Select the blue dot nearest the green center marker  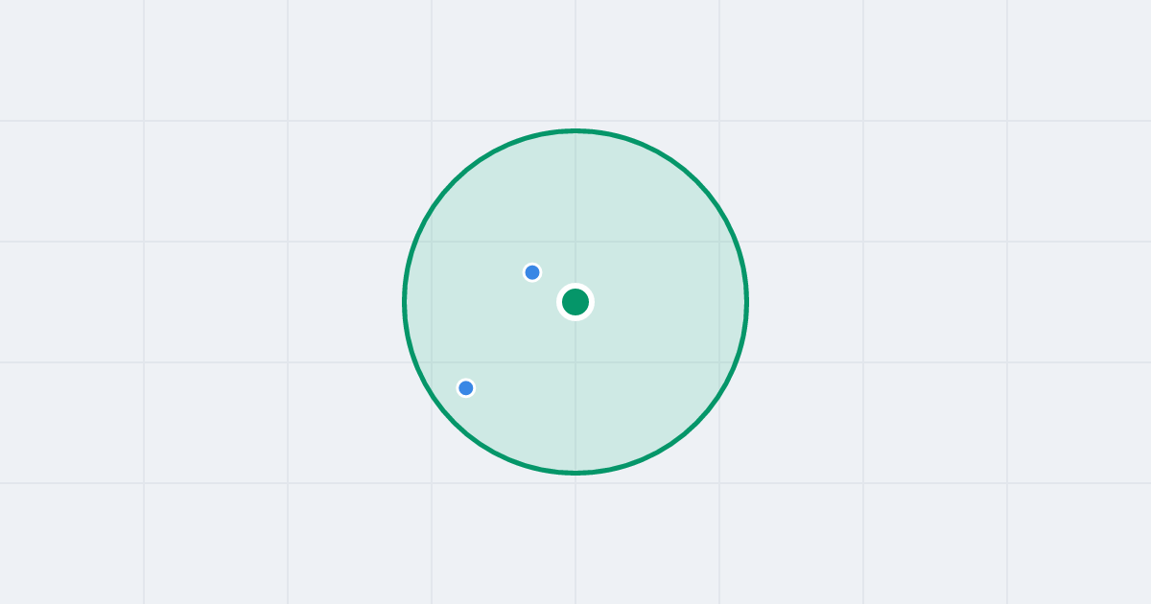click(532, 272)
